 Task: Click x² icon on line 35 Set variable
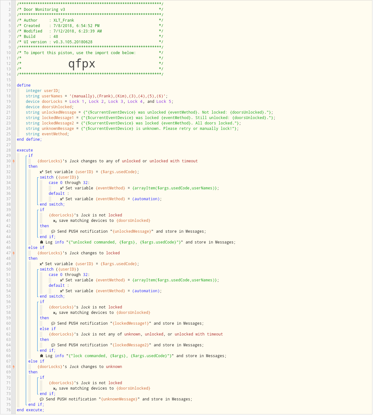point(62,188)
